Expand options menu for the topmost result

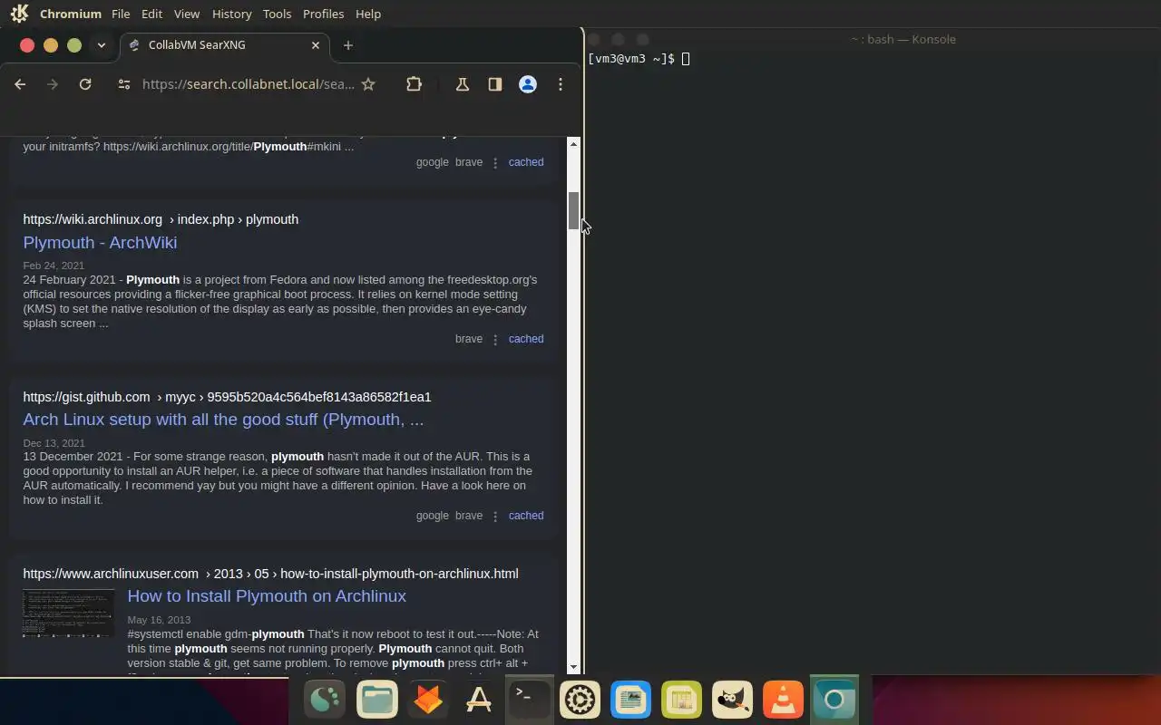(x=495, y=162)
